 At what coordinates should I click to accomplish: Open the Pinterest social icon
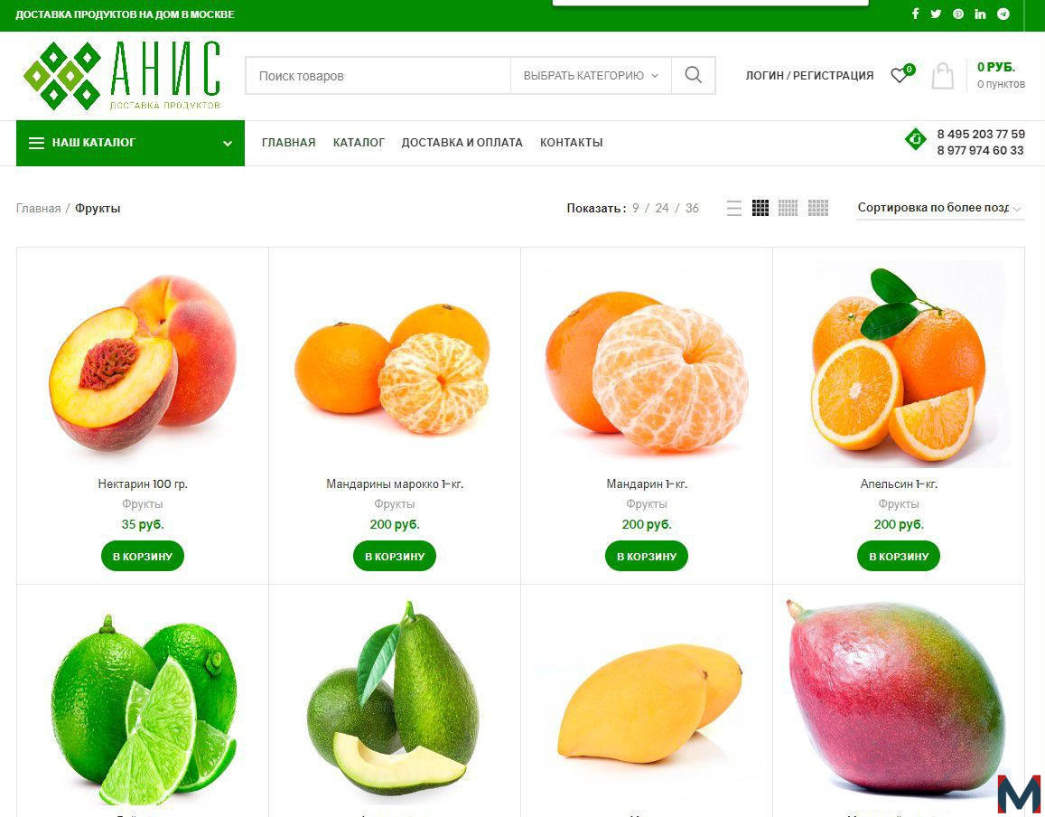[957, 14]
